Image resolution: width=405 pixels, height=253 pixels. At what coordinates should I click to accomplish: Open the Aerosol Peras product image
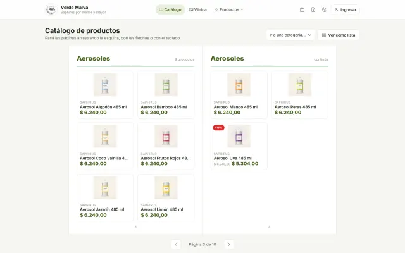pos(299,85)
